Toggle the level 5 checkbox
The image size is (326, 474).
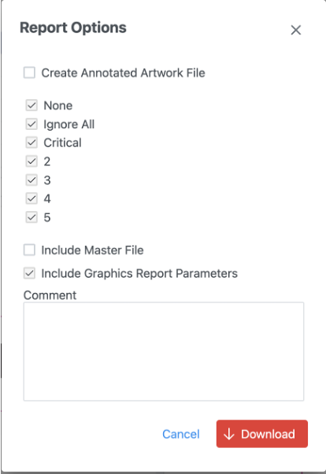(x=31, y=217)
